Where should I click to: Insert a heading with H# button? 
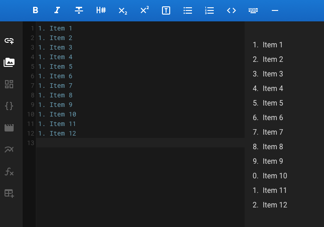[x=101, y=10]
